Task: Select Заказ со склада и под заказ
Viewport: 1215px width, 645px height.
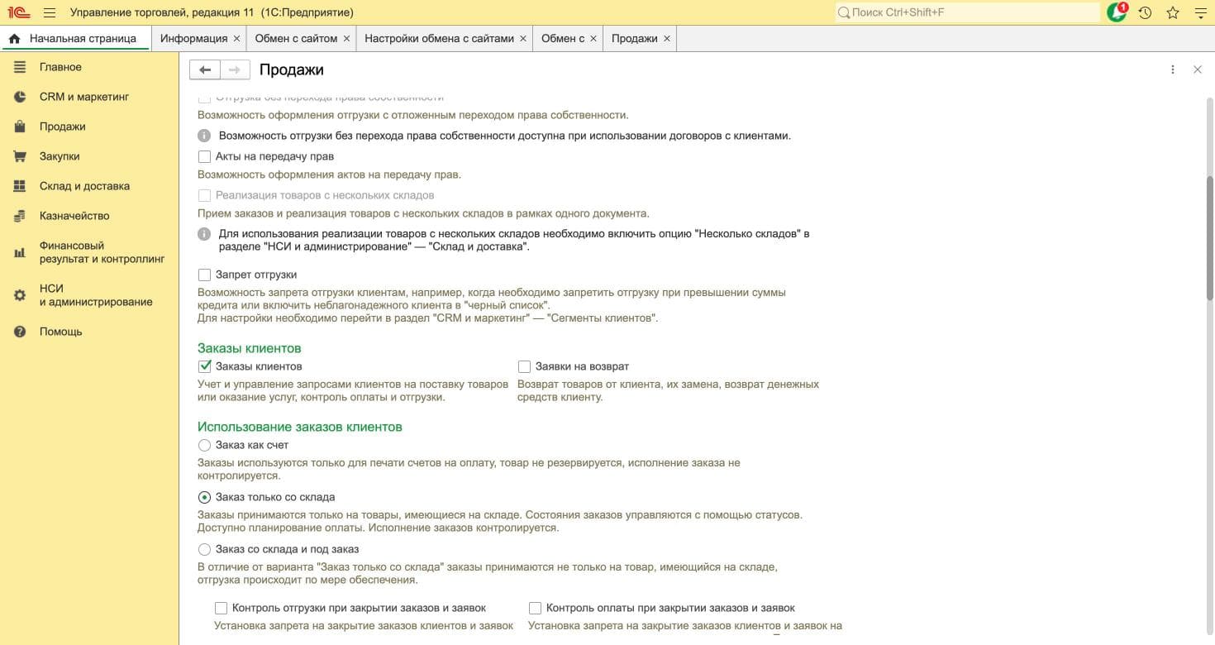Action: pos(204,549)
